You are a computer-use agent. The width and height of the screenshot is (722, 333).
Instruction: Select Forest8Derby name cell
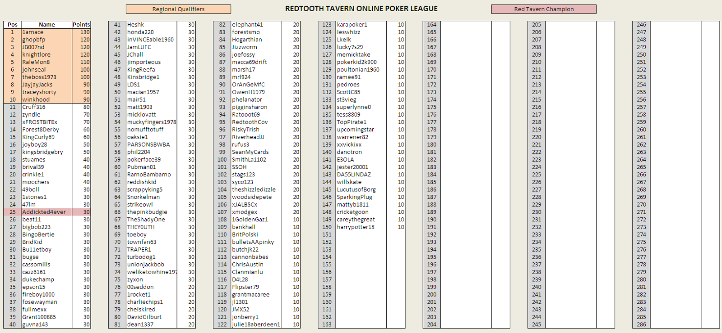[46, 130]
